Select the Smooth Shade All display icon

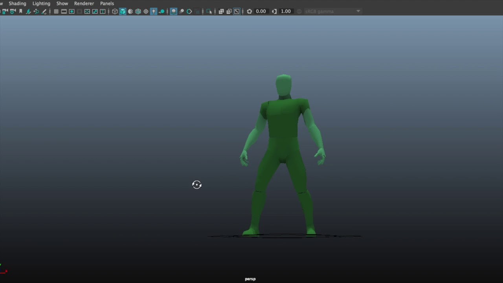click(x=123, y=11)
